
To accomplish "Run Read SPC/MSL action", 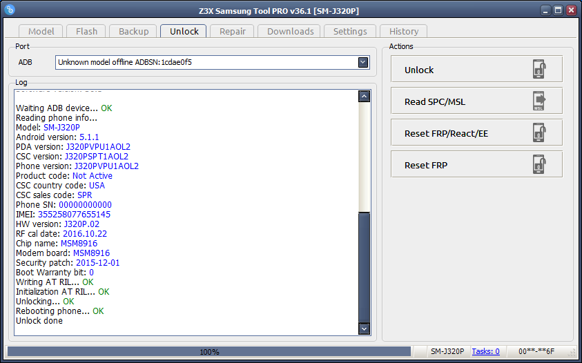I will (x=476, y=101).
